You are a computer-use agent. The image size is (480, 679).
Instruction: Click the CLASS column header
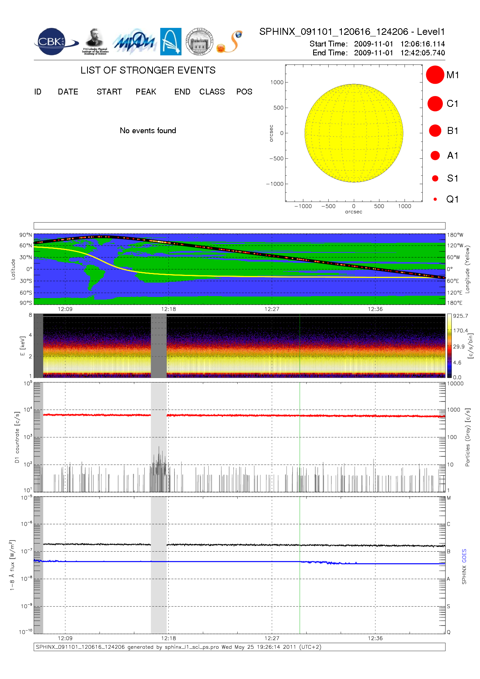pos(212,92)
